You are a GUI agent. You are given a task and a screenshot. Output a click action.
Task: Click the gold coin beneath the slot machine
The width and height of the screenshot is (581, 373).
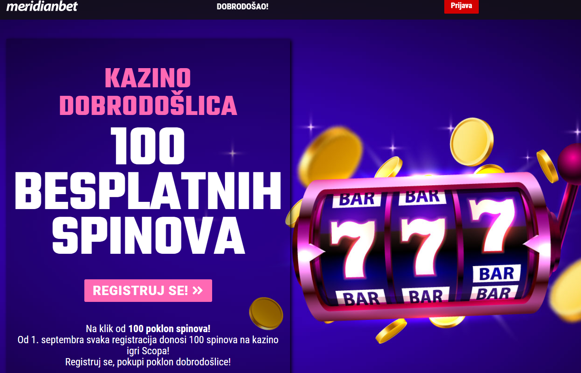[391, 330]
